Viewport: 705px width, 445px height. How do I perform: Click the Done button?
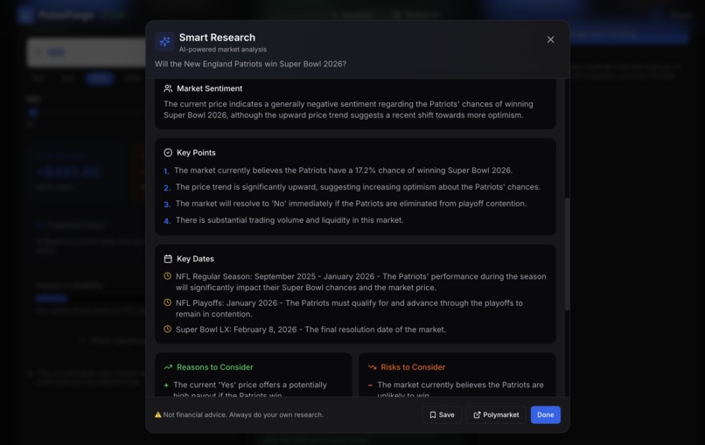click(546, 415)
